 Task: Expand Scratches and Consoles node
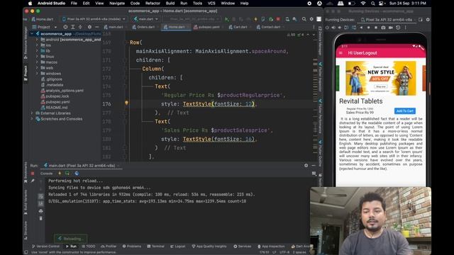[x=32, y=119]
